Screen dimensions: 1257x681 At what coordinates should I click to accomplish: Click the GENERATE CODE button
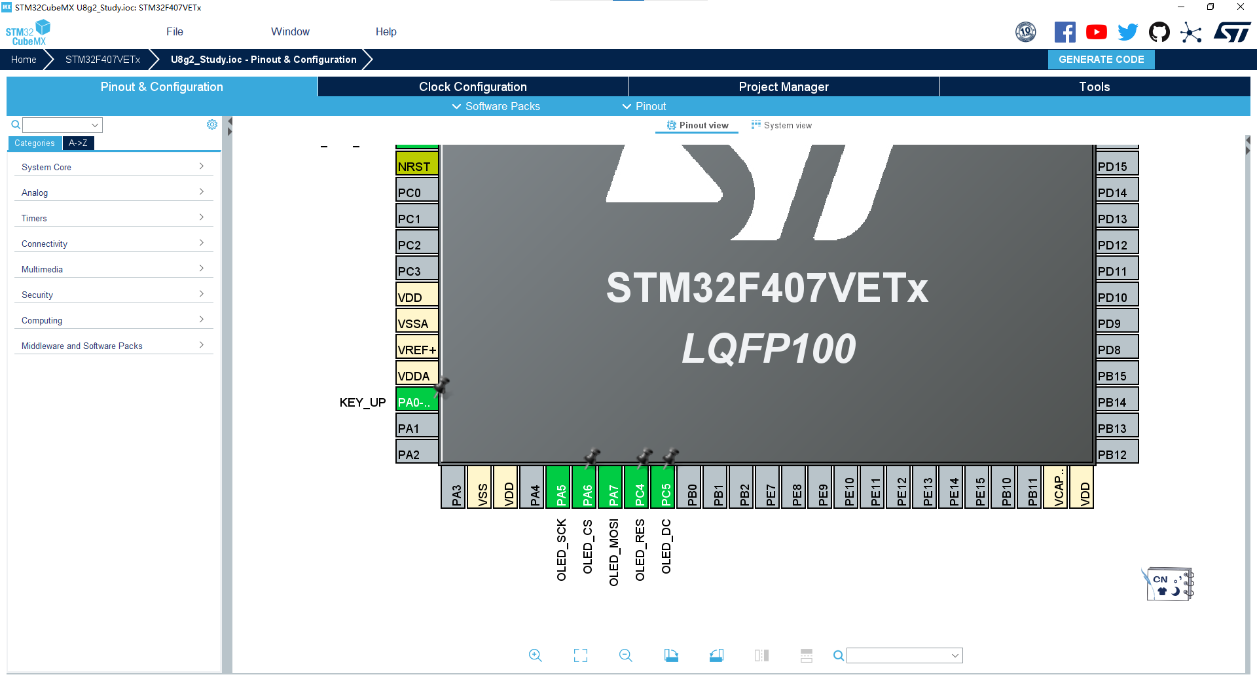pyautogui.click(x=1101, y=59)
